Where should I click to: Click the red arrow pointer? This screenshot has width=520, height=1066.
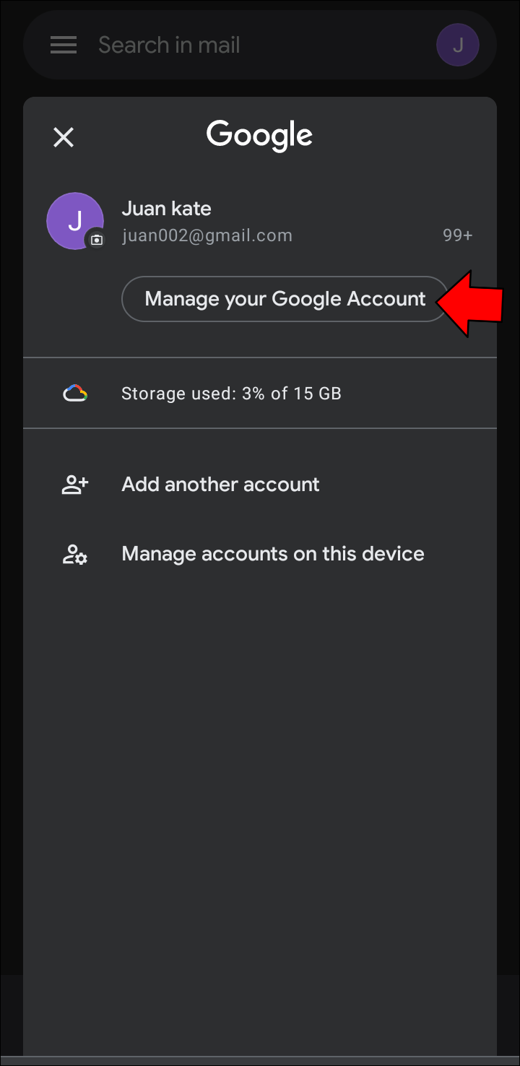[x=471, y=303]
